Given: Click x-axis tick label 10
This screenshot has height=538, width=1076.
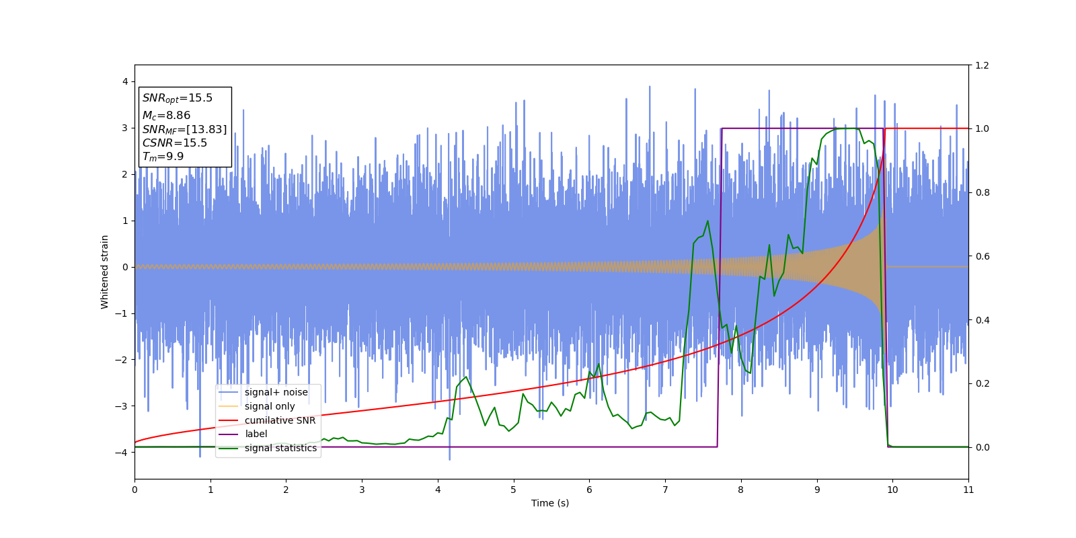Looking at the screenshot, I should coord(892,490).
